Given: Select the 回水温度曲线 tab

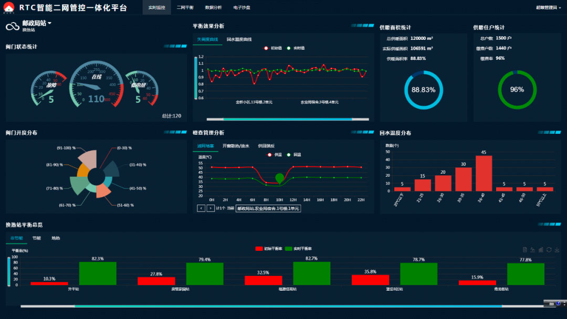Looking at the screenshot, I should pyautogui.click(x=239, y=39).
